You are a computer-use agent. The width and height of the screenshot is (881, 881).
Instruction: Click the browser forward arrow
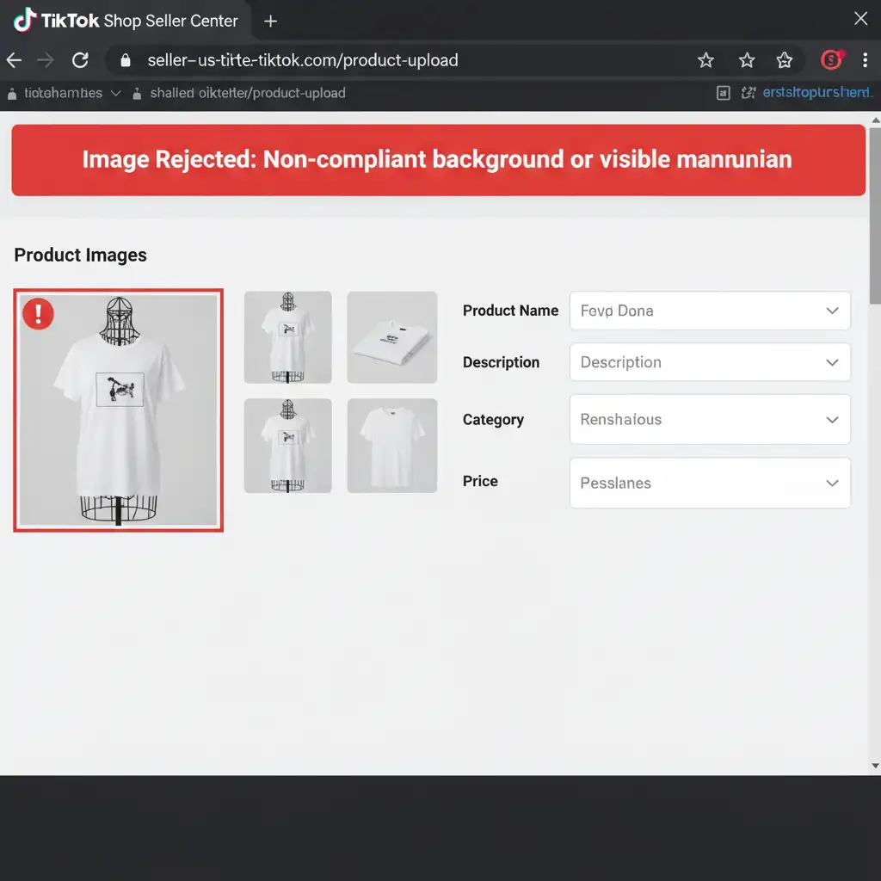click(x=46, y=60)
